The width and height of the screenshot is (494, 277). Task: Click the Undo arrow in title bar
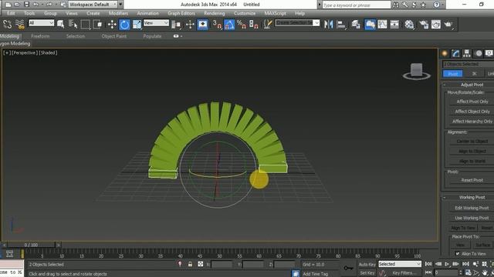(36, 5)
